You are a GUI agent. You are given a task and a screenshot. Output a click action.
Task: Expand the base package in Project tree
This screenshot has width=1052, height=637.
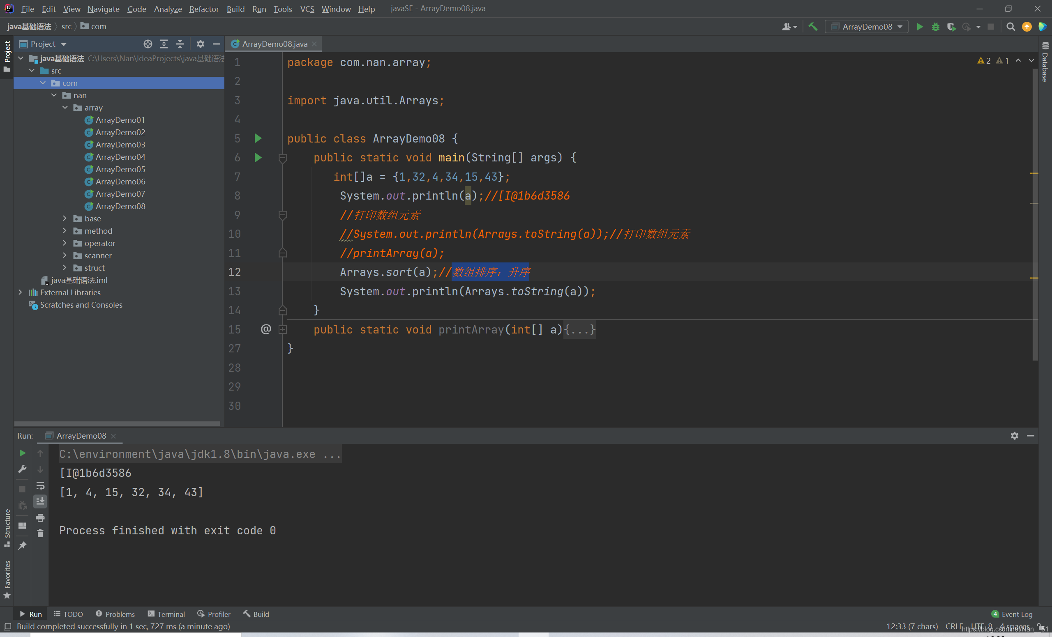[66, 218]
